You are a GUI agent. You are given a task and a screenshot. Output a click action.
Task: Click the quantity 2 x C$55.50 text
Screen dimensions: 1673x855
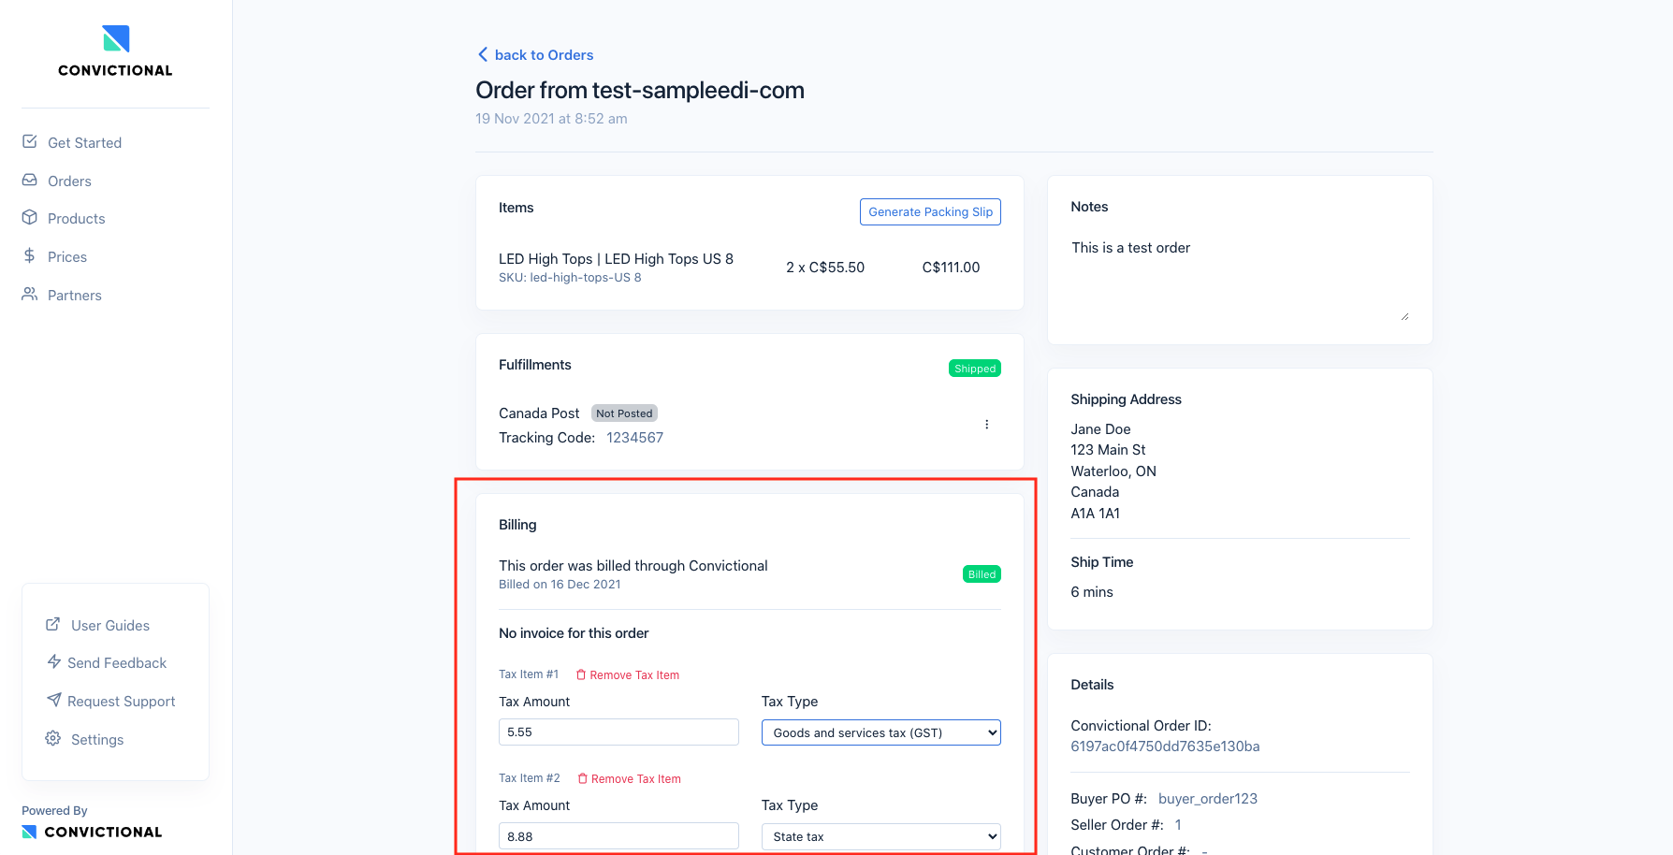tap(825, 267)
